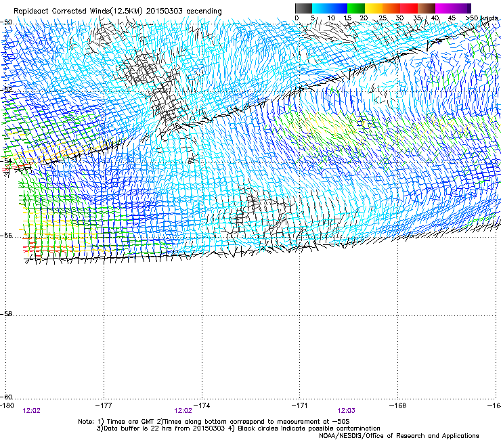Screen dimensions: 501x440
Task: Select the -174 longitude axis label
Action: click(x=202, y=405)
